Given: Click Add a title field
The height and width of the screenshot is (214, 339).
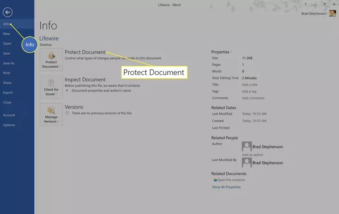Looking at the screenshot, I should [x=250, y=85].
